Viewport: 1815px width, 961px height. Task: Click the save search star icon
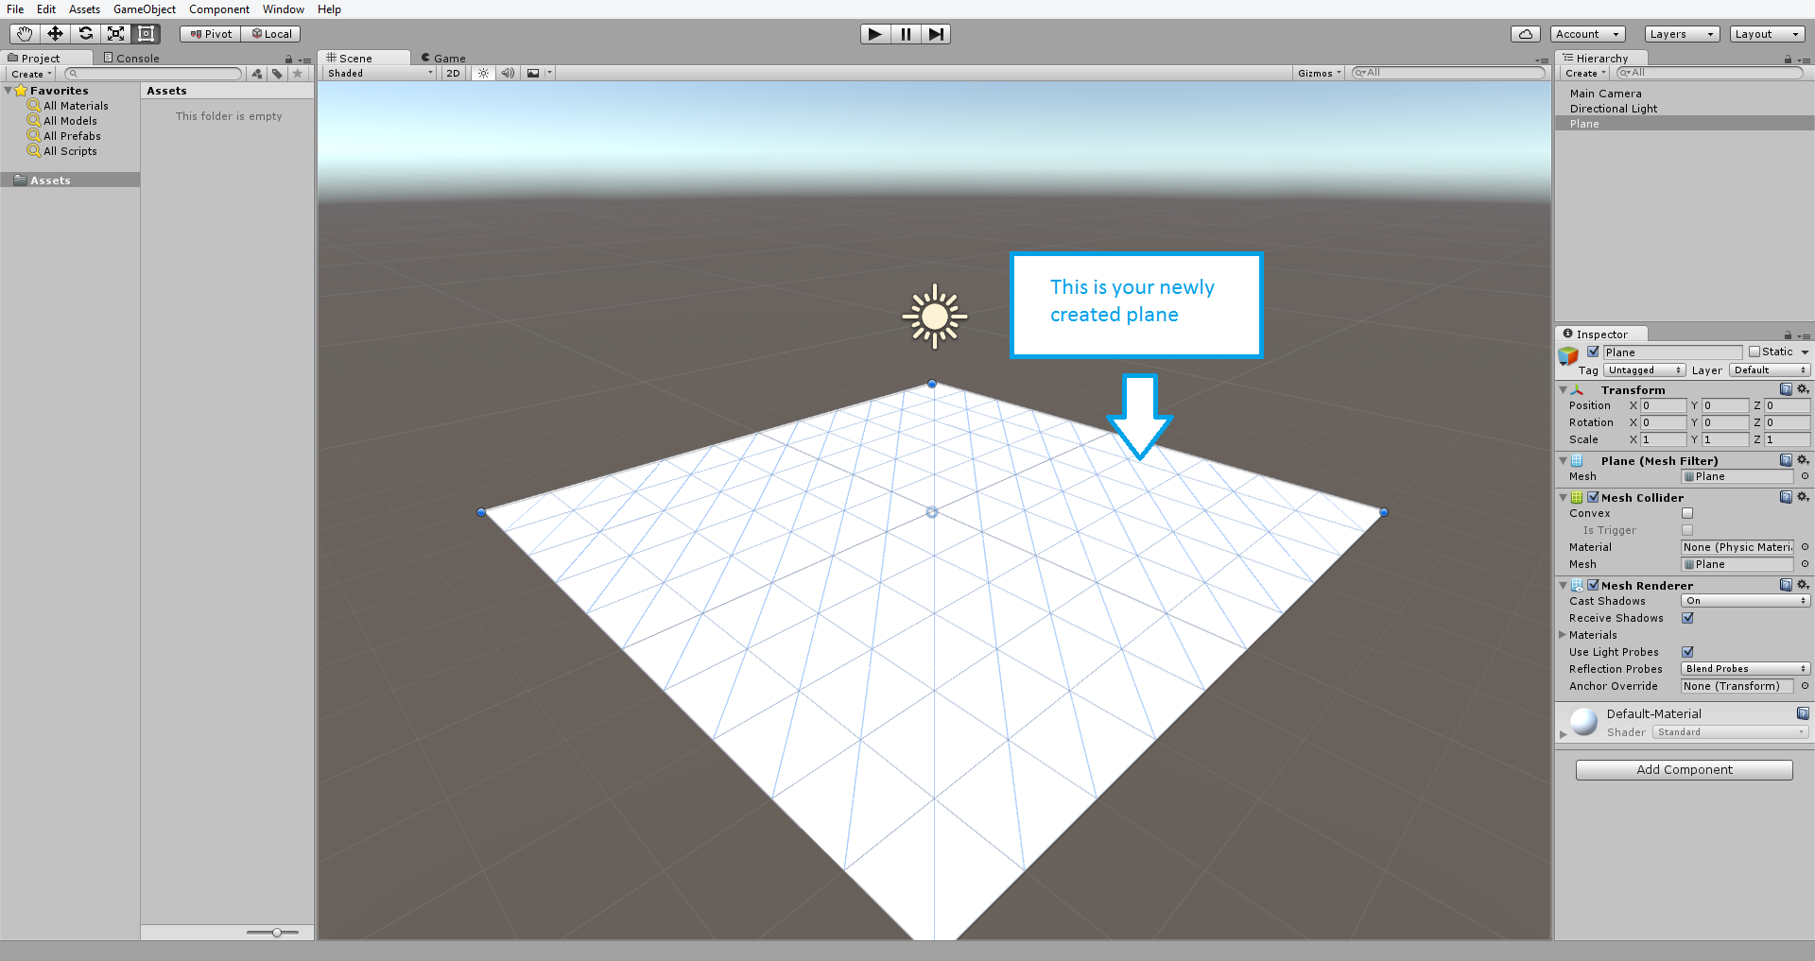298,74
